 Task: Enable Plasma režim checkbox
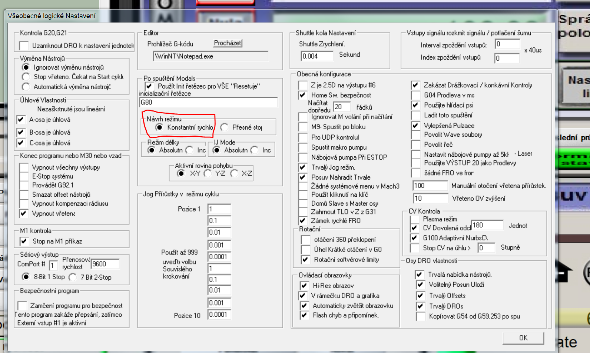tap(415, 219)
